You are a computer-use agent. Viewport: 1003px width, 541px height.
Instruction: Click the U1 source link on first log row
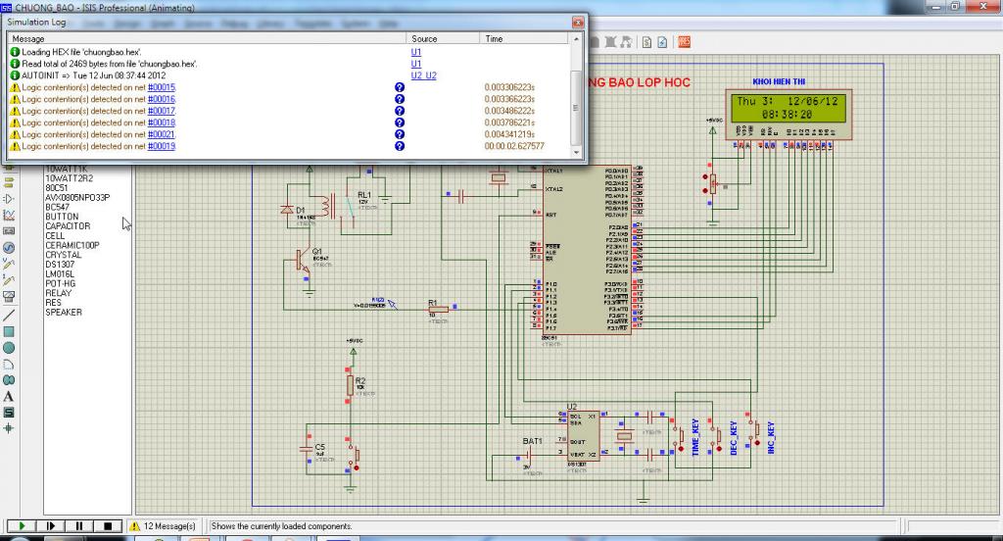pos(416,51)
